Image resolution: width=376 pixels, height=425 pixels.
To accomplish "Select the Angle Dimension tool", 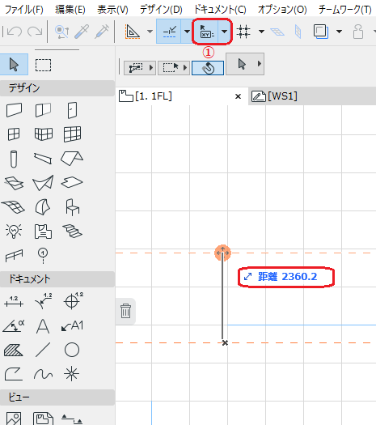I will (x=14, y=325).
